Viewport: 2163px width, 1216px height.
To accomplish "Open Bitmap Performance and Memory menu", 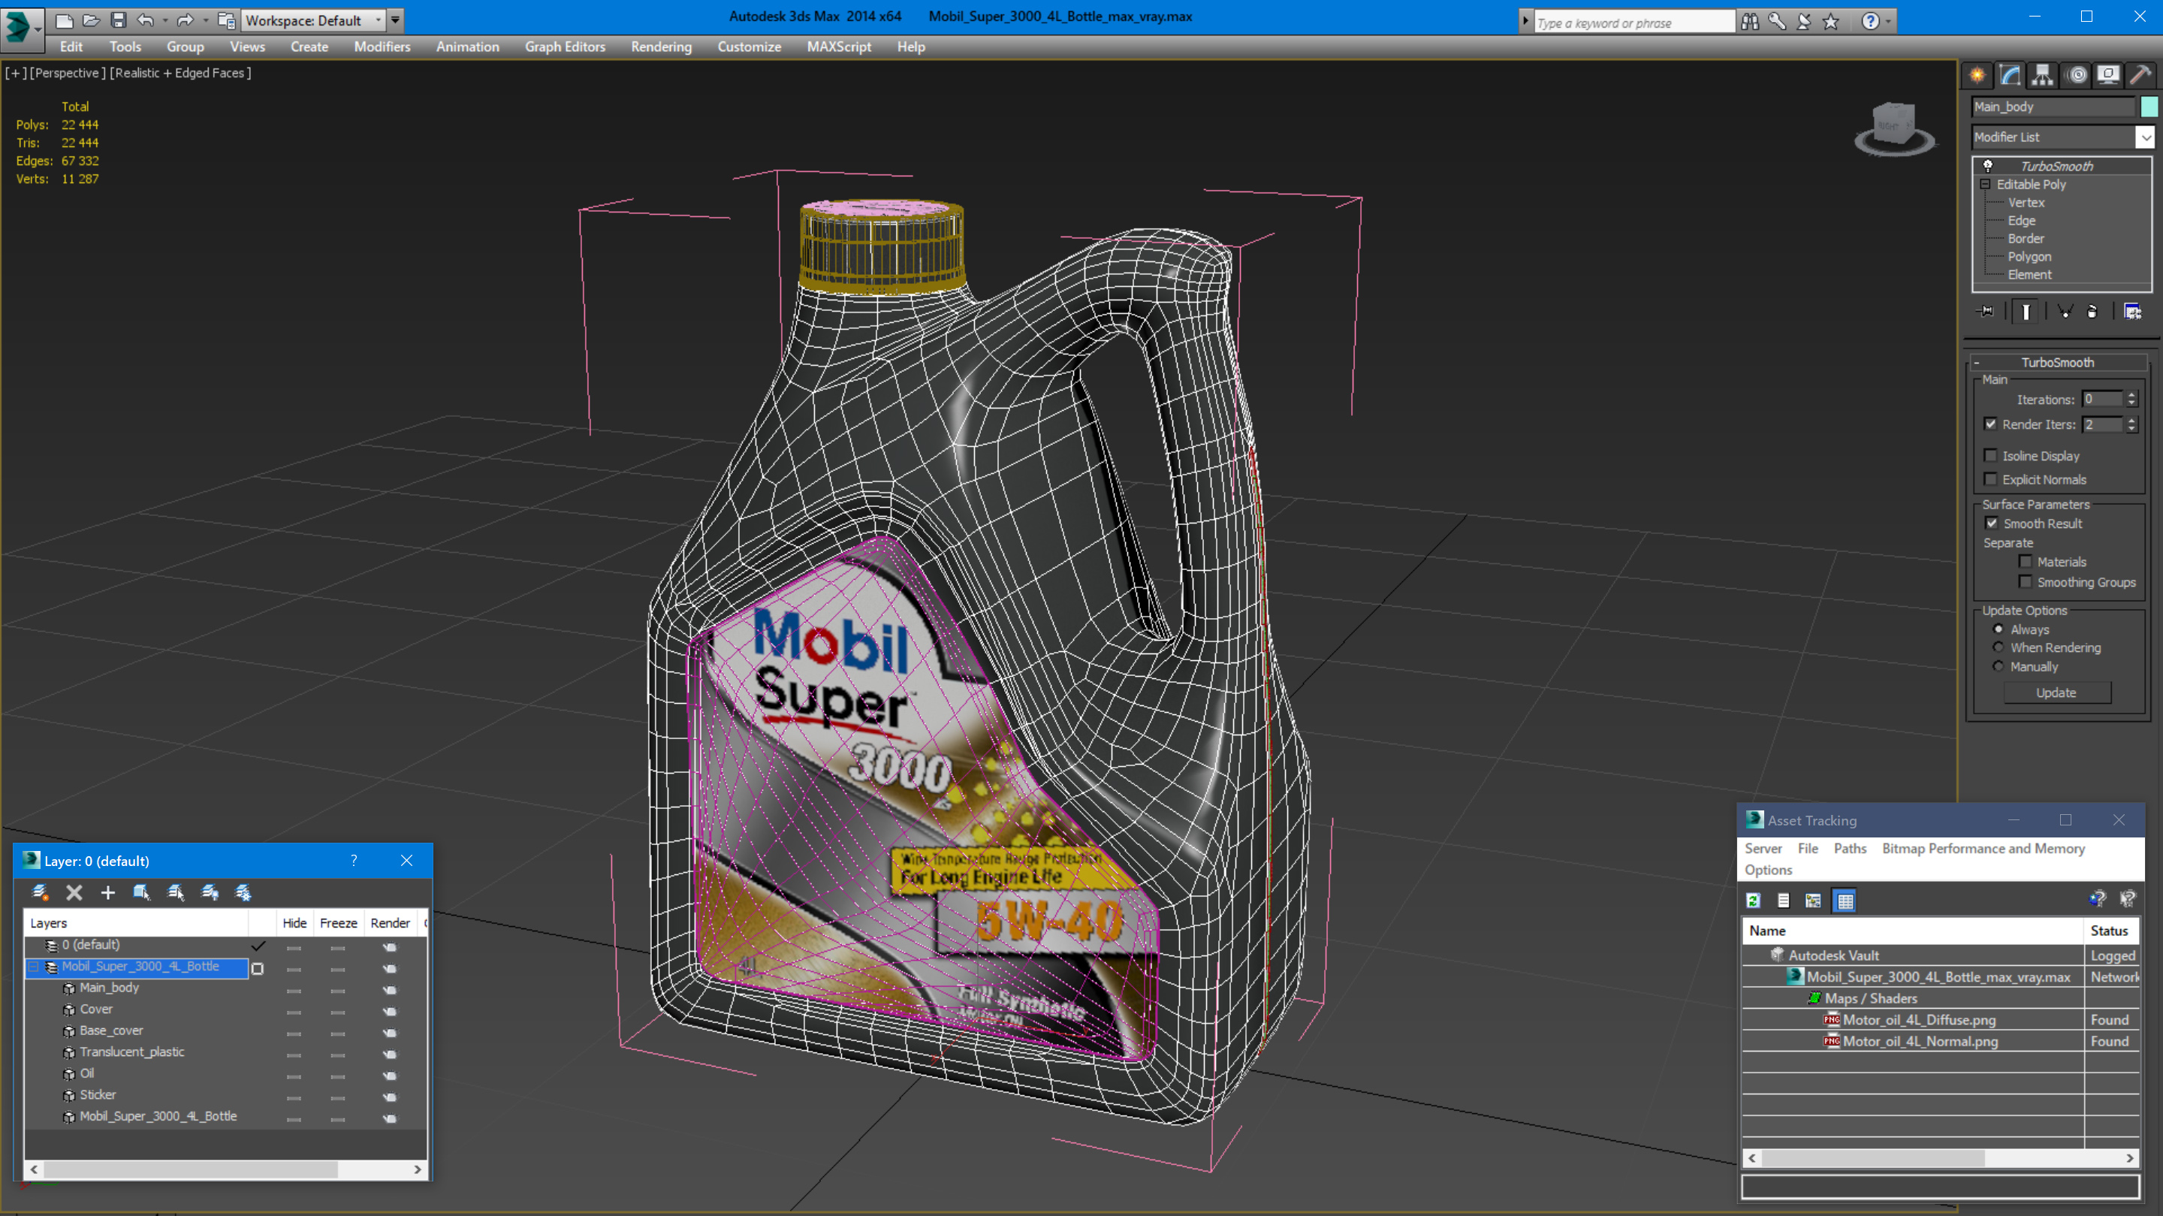I will pos(1984,849).
